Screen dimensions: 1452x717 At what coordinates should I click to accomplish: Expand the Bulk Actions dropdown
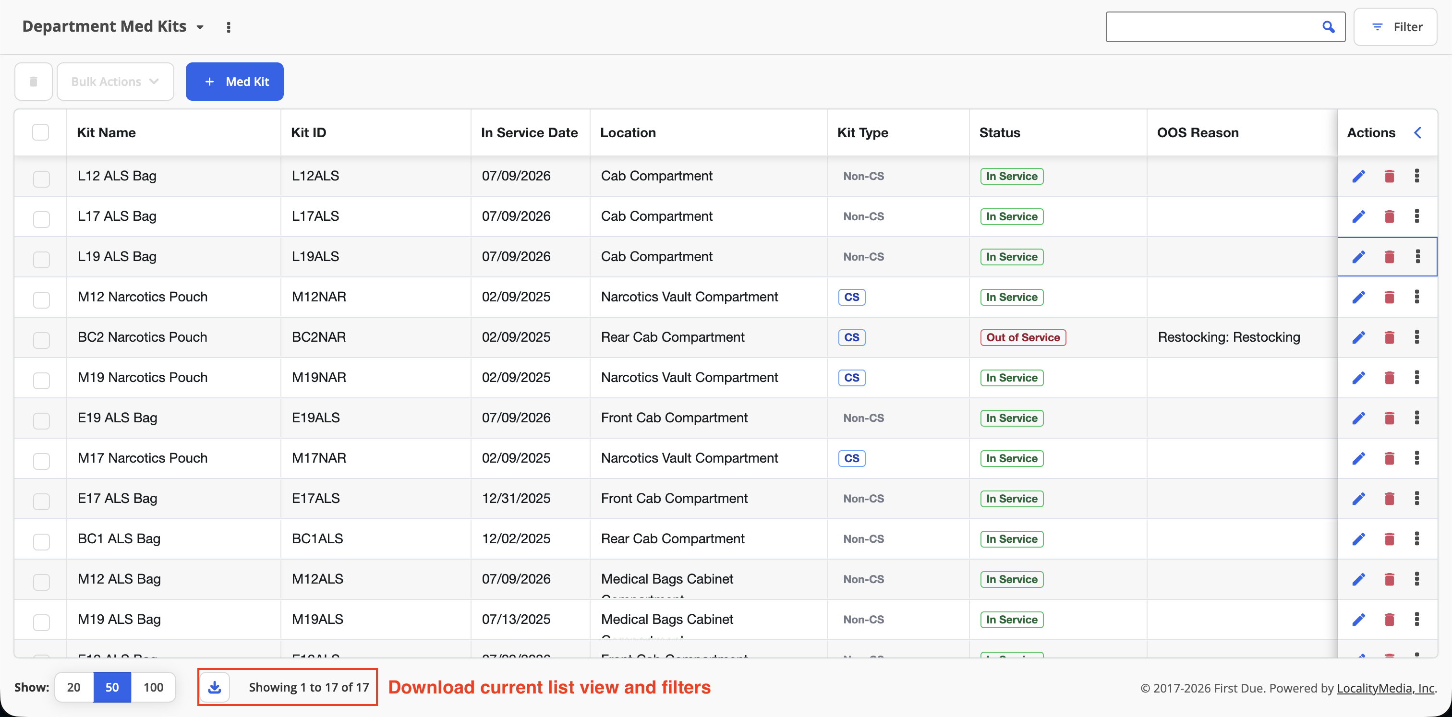[115, 82]
